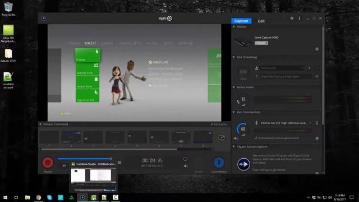Click the Stream button showing Mbps
Image resolution: width=359 pixels, height=202 pixels.
pyautogui.click(x=243, y=74)
